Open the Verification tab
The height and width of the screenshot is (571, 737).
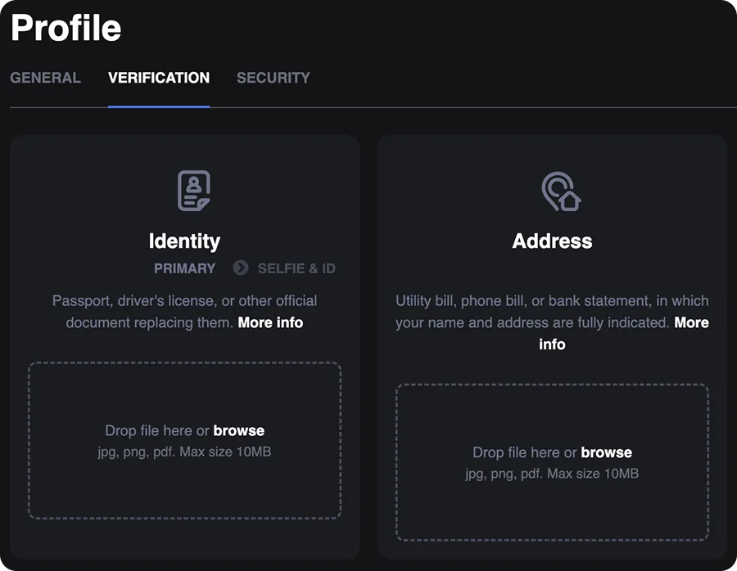[x=159, y=78]
